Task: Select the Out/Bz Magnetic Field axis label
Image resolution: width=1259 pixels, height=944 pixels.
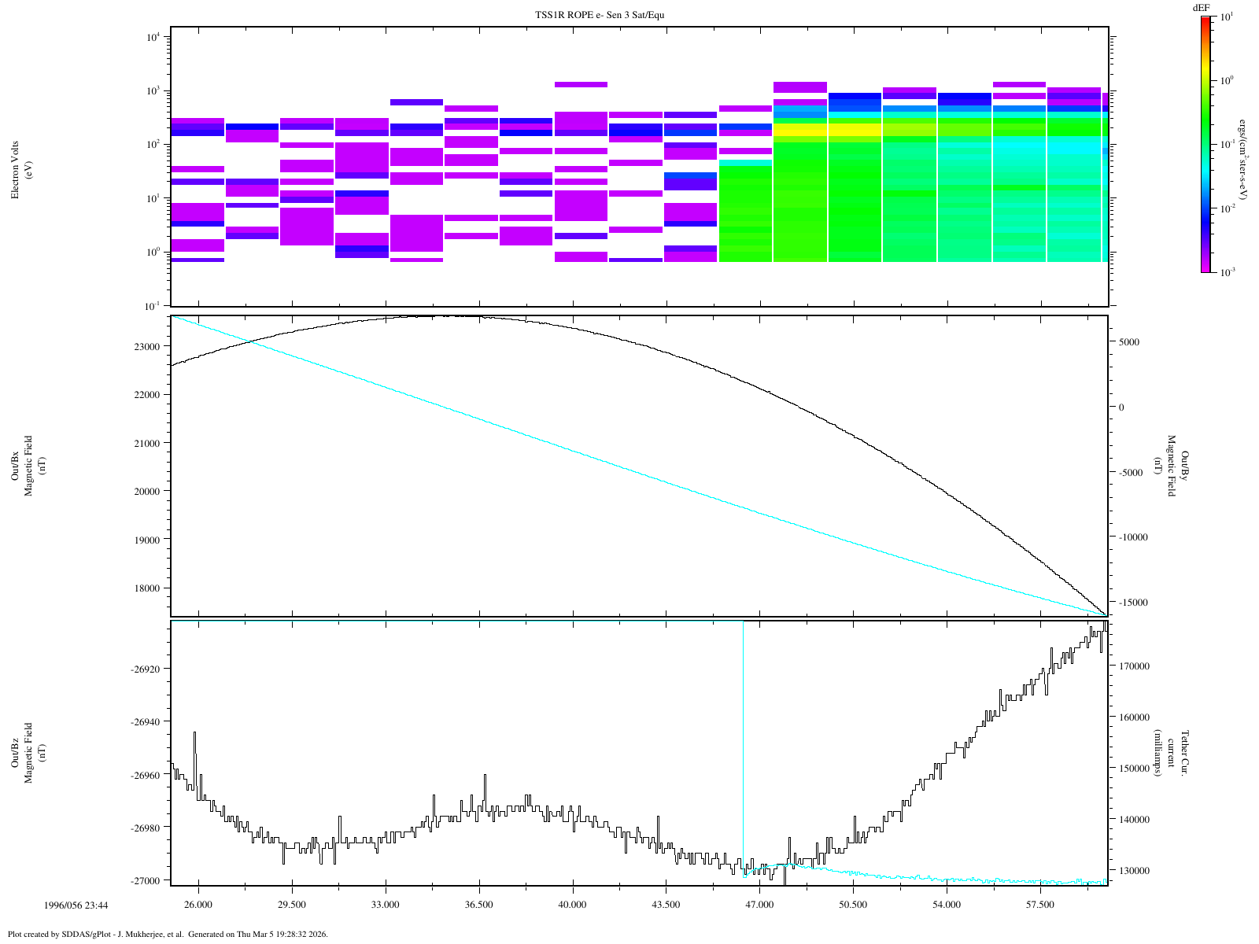Action: (22, 753)
